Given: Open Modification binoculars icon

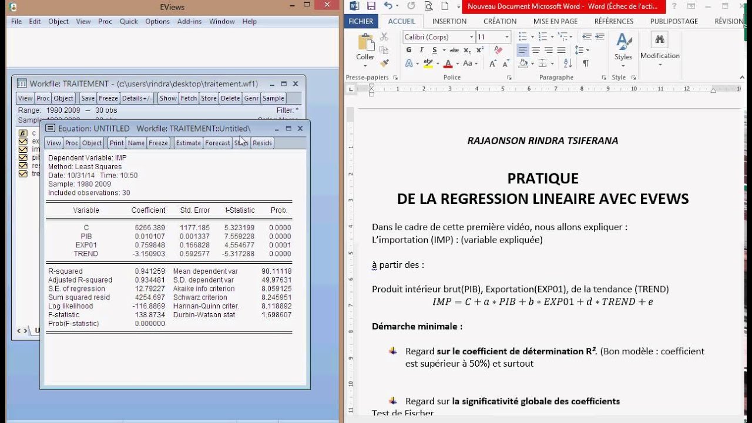Looking at the screenshot, I should 660,40.
